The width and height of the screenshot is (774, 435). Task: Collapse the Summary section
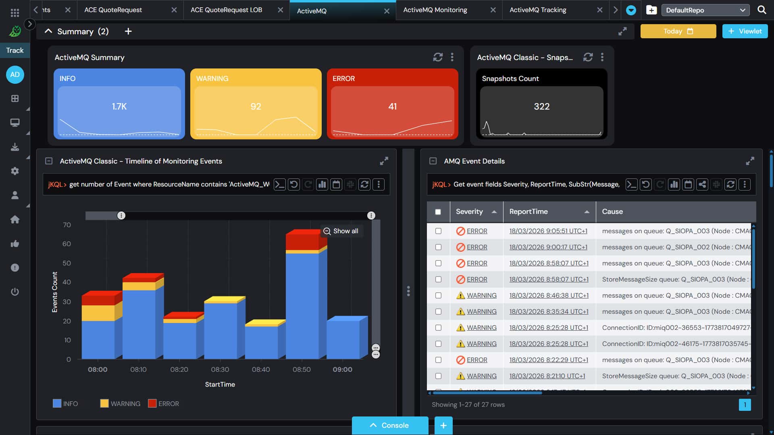(48, 31)
